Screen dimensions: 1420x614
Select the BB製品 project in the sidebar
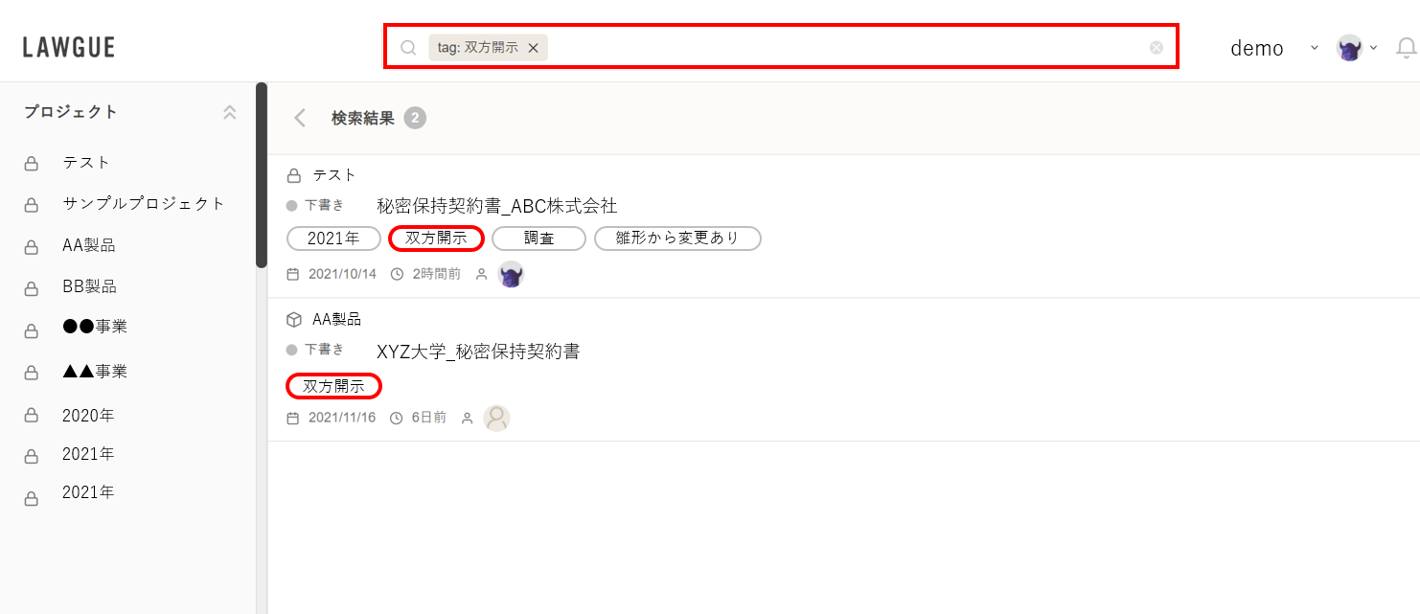tap(89, 286)
